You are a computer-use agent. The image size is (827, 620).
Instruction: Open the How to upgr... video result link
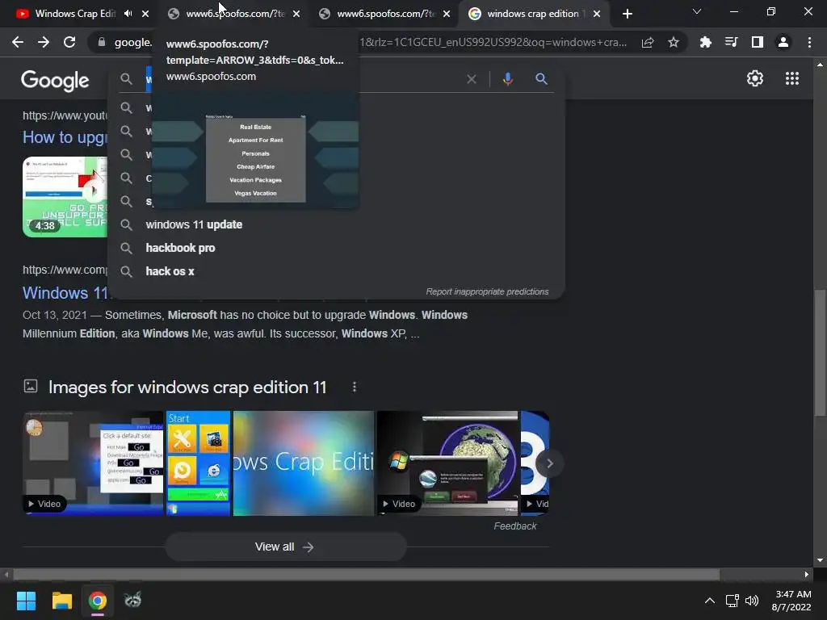click(x=65, y=137)
